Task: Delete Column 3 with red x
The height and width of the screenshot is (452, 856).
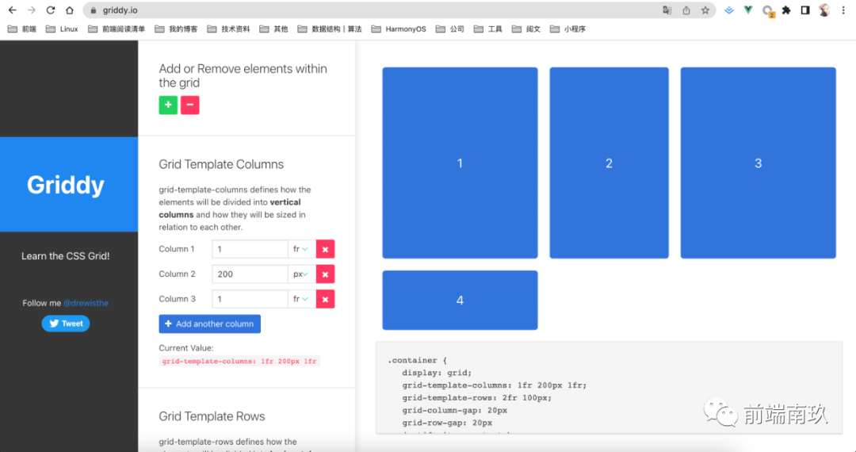Action: pos(326,299)
